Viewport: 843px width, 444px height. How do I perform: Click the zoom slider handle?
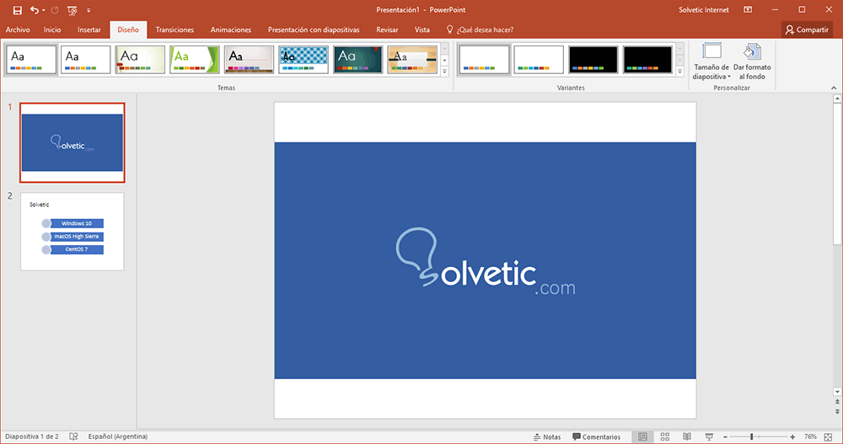point(752,437)
